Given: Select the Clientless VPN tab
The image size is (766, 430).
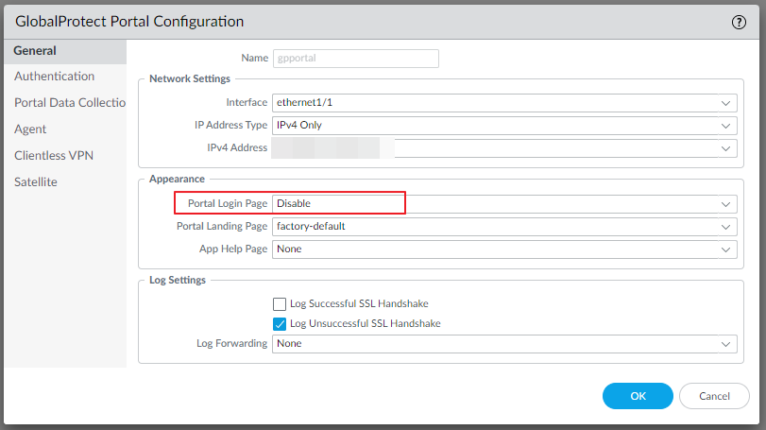Looking at the screenshot, I should [53, 155].
